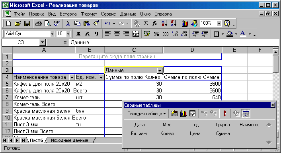This screenshot has width=281, height=153.
Task: Click the Дата field button
Action: (x=139, y=125)
